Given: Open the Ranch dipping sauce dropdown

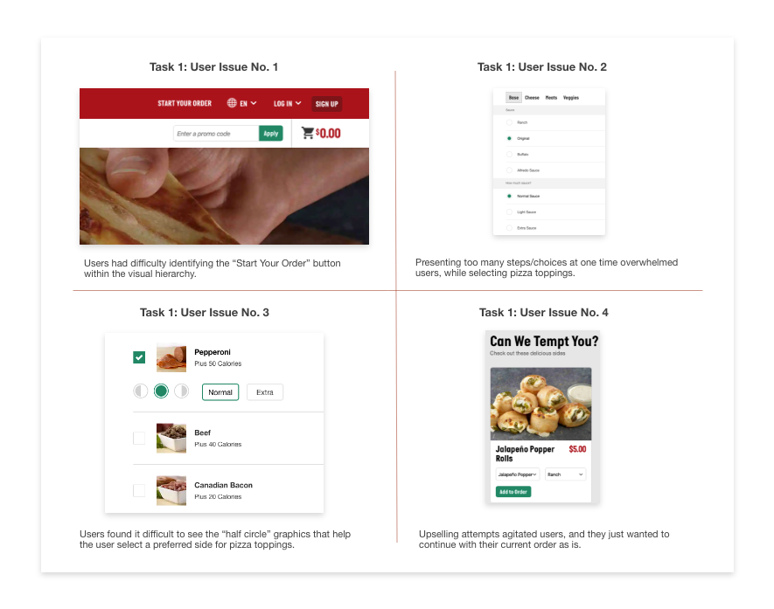Looking at the screenshot, I should pos(565,474).
